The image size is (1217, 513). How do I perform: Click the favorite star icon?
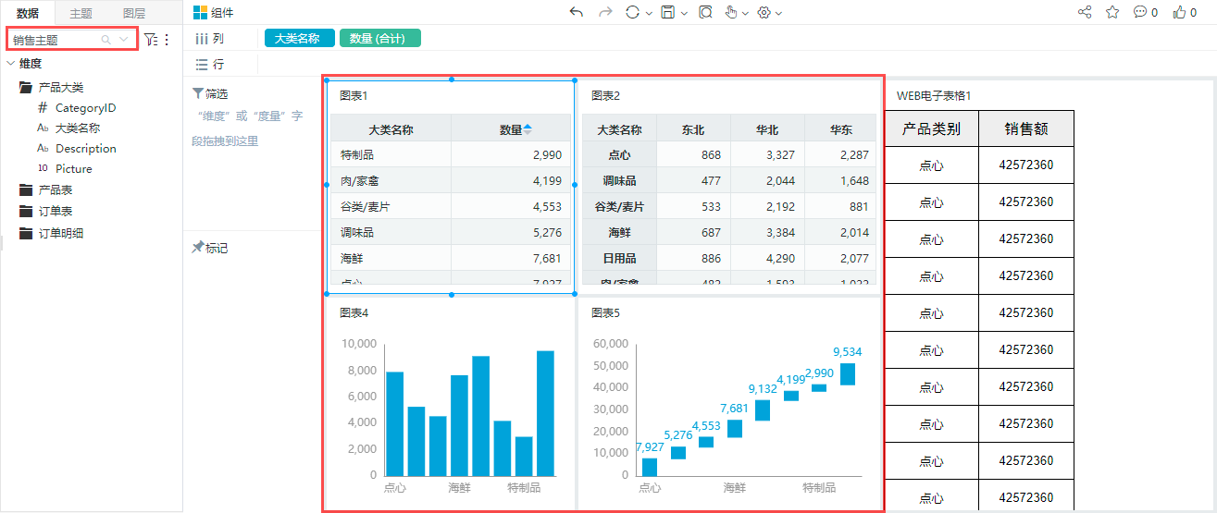coord(1112,12)
